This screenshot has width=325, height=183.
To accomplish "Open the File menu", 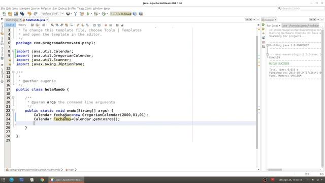I will 3,9.
